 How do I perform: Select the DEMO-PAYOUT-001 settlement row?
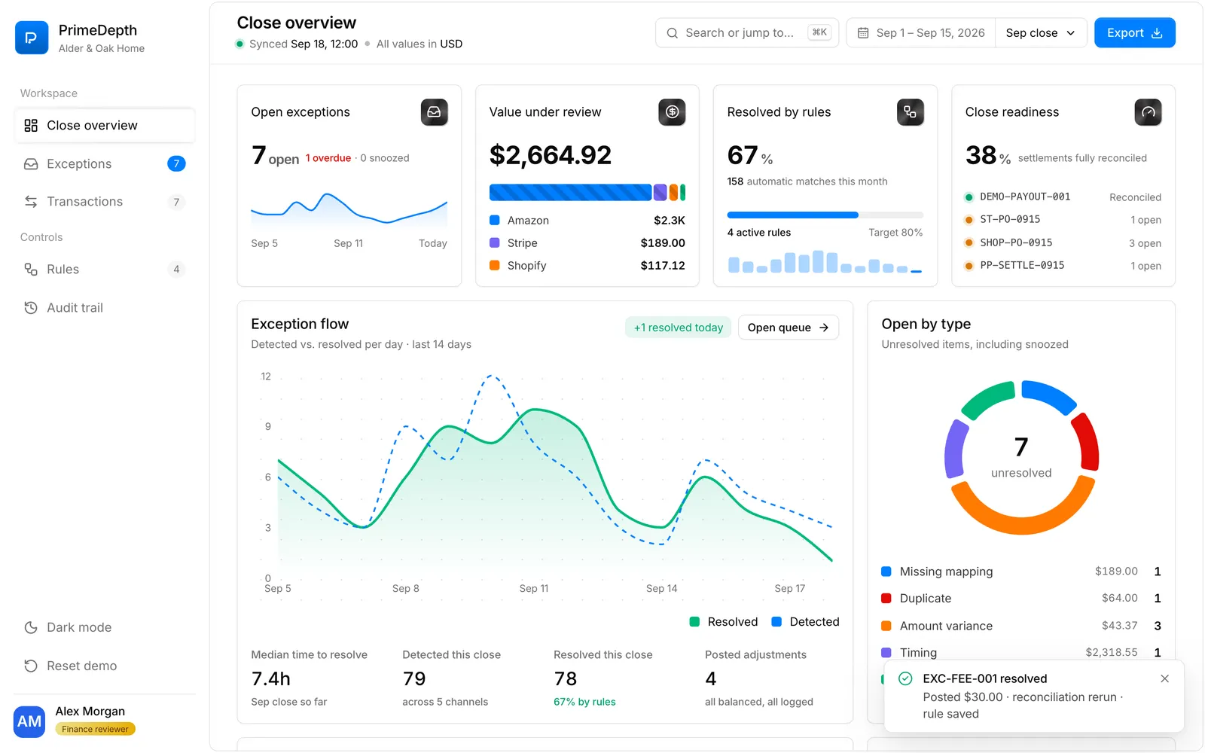tap(1063, 197)
